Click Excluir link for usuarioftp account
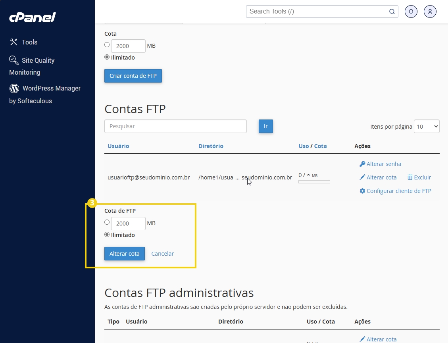Viewport: 448px width, 343px height. point(422,177)
